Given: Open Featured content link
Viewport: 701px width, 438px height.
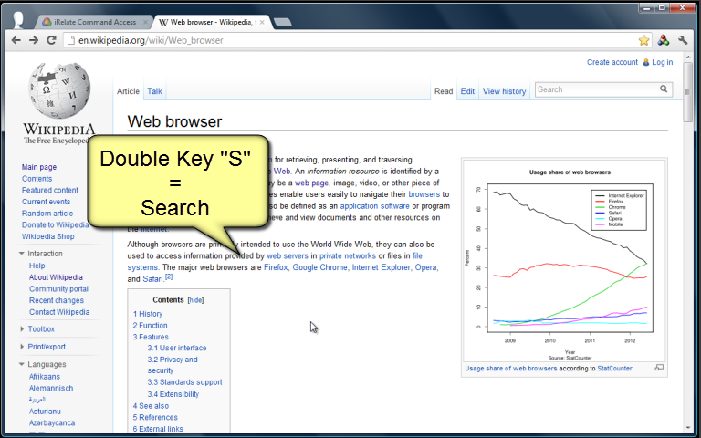Looking at the screenshot, I should point(50,190).
